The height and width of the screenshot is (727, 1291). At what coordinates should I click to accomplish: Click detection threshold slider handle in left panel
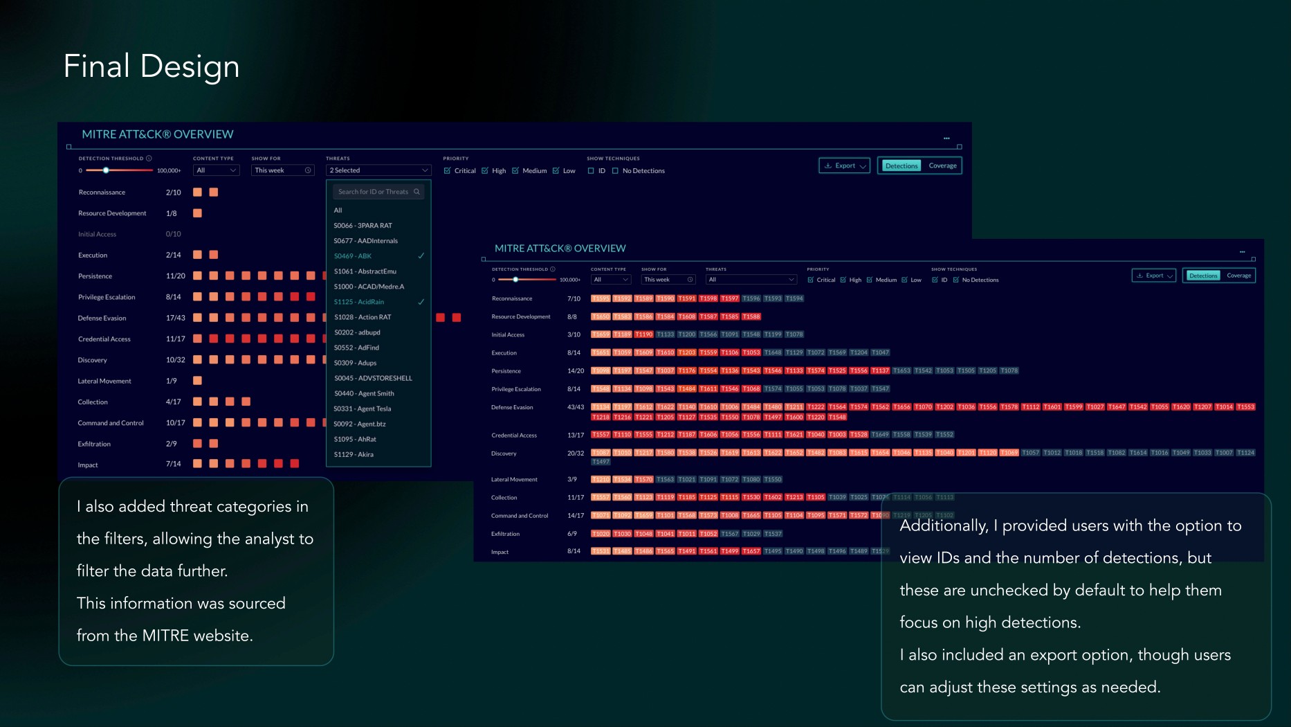(106, 170)
